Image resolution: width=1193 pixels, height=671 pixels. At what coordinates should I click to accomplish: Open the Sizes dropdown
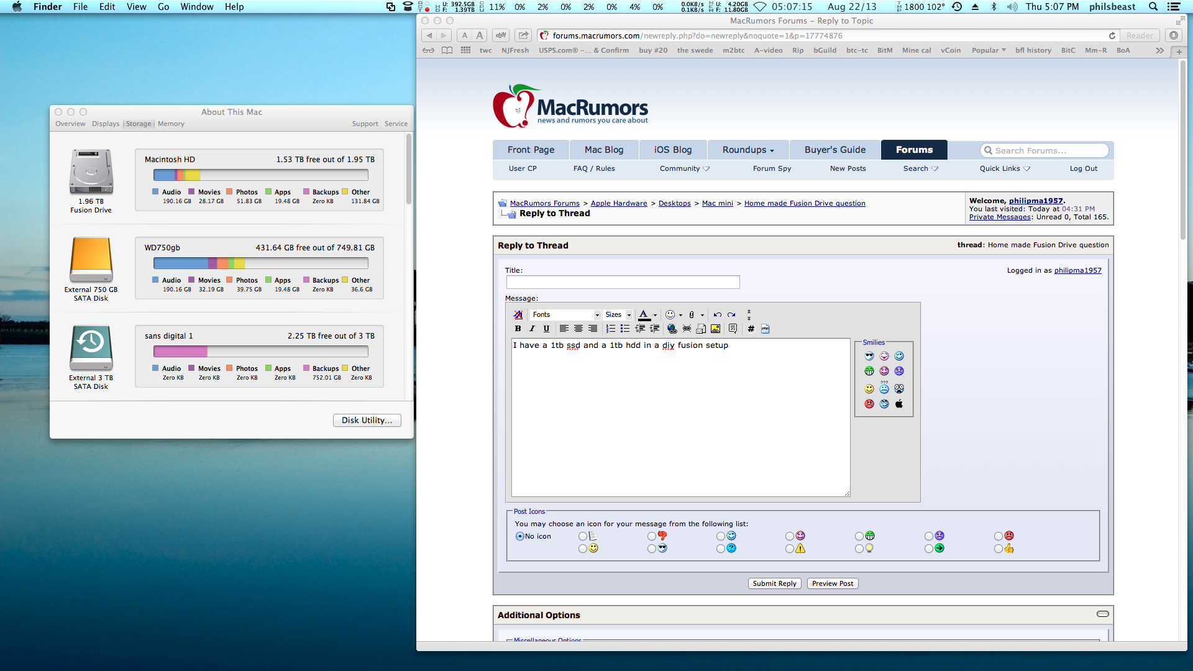click(x=618, y=315)
